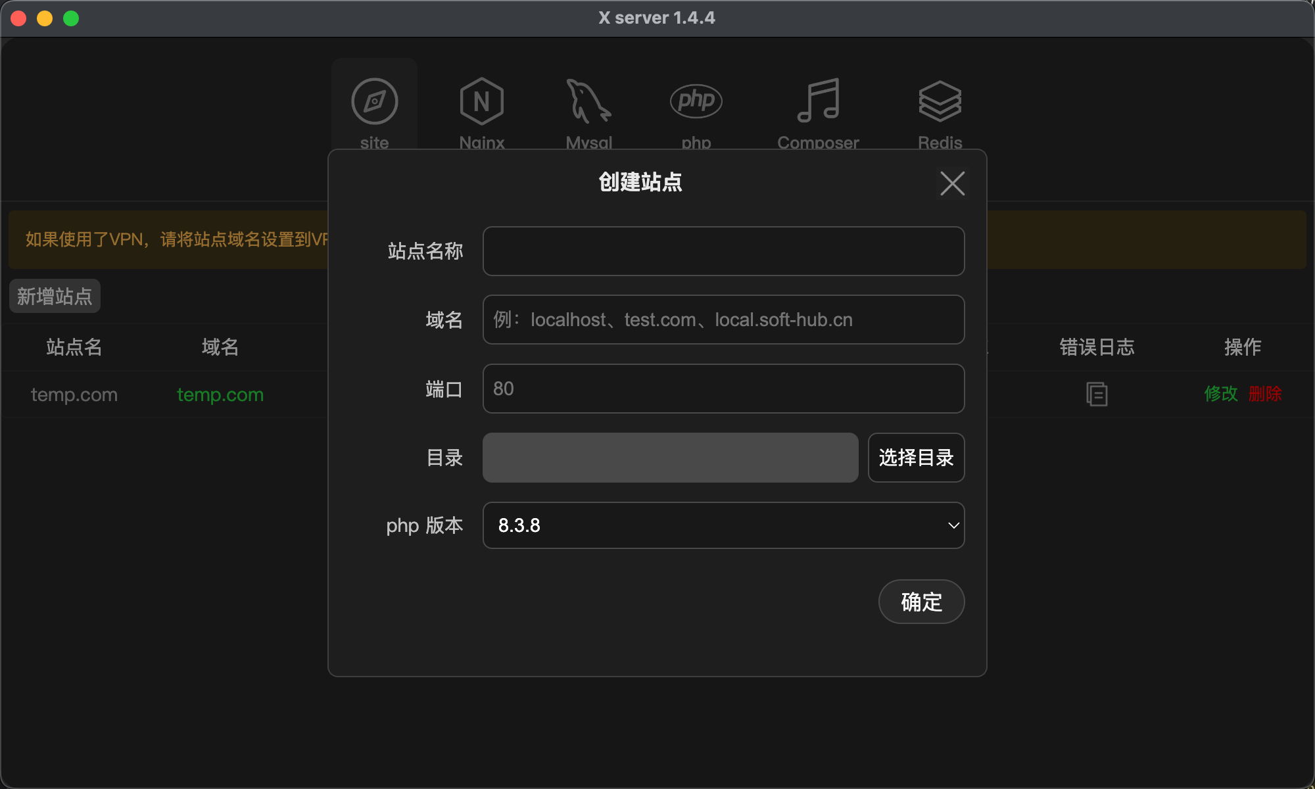The image size is (1315, 789).
Task: Open the site compass icon tab
Action: 374,101
